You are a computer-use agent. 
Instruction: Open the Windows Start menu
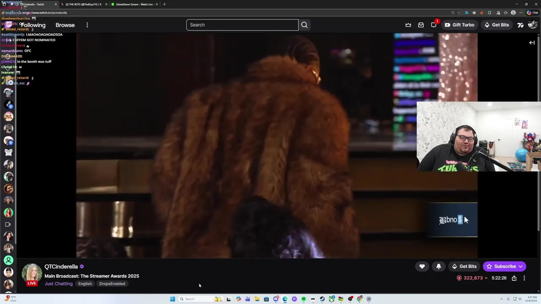coord(172,299)
